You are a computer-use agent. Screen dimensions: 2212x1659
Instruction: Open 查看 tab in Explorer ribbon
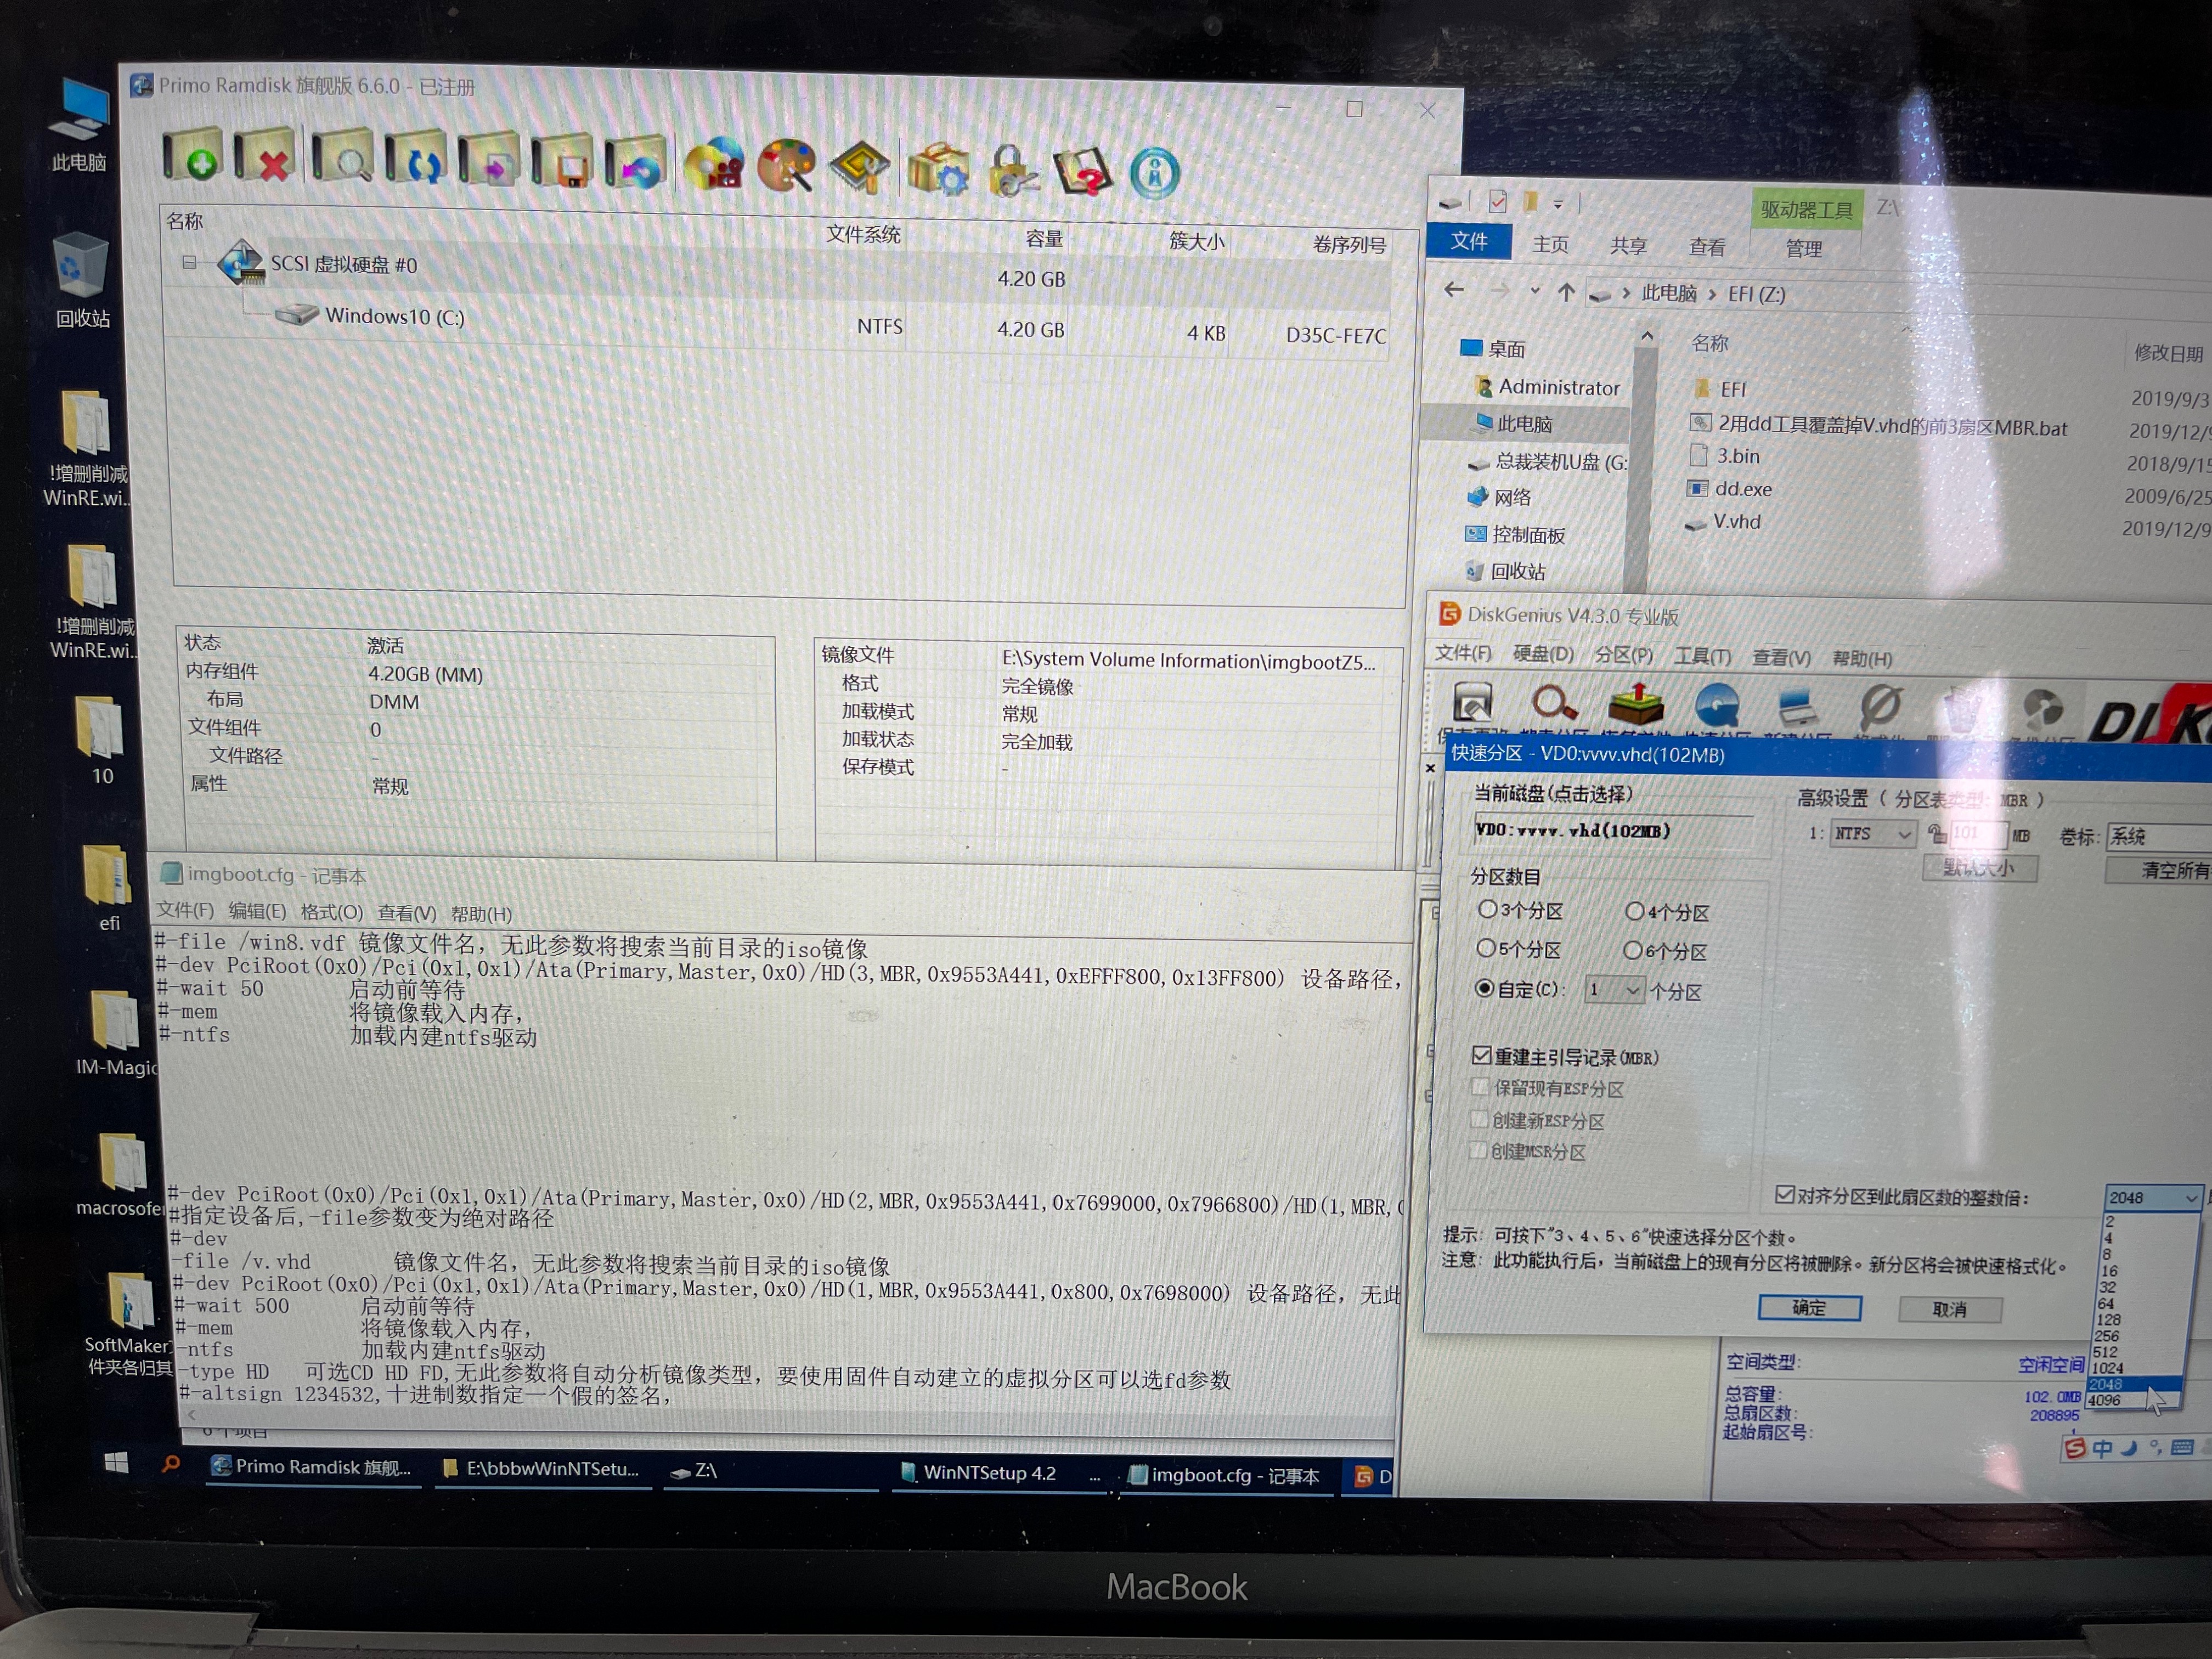(x=1707, y=246)
